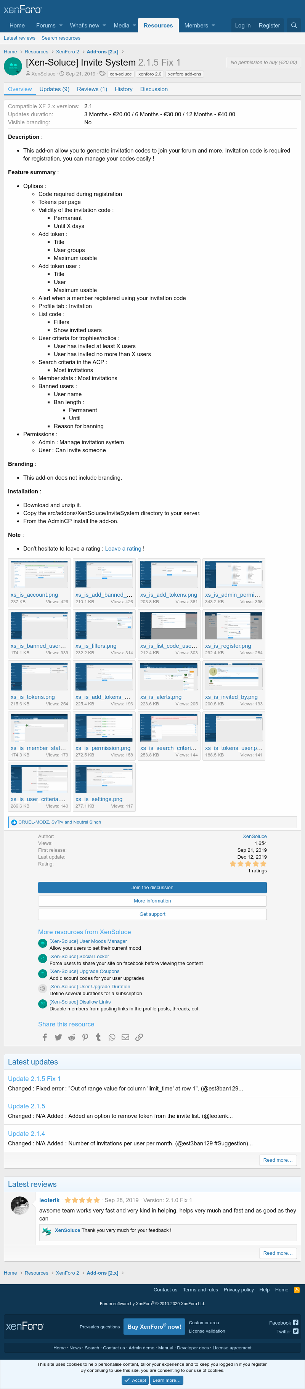Click the Disallow Links resource icon
The image size is (305, 1389).
click(x=43, y=1004)
